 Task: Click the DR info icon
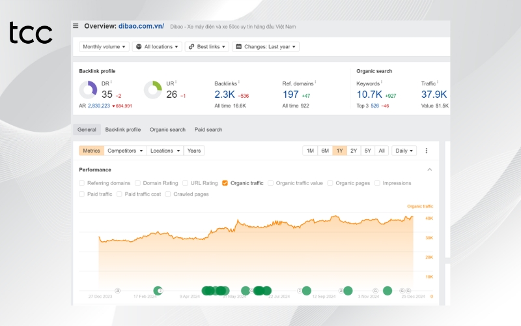pyautogui.click(x=111, y=82)
